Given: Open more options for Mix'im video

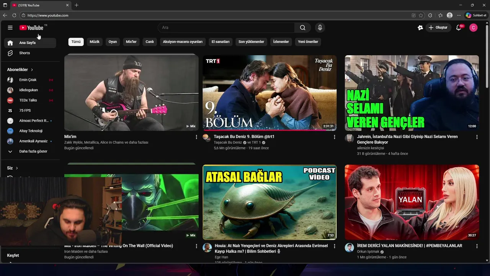Looking at the screenshot, I should point(197,137).
